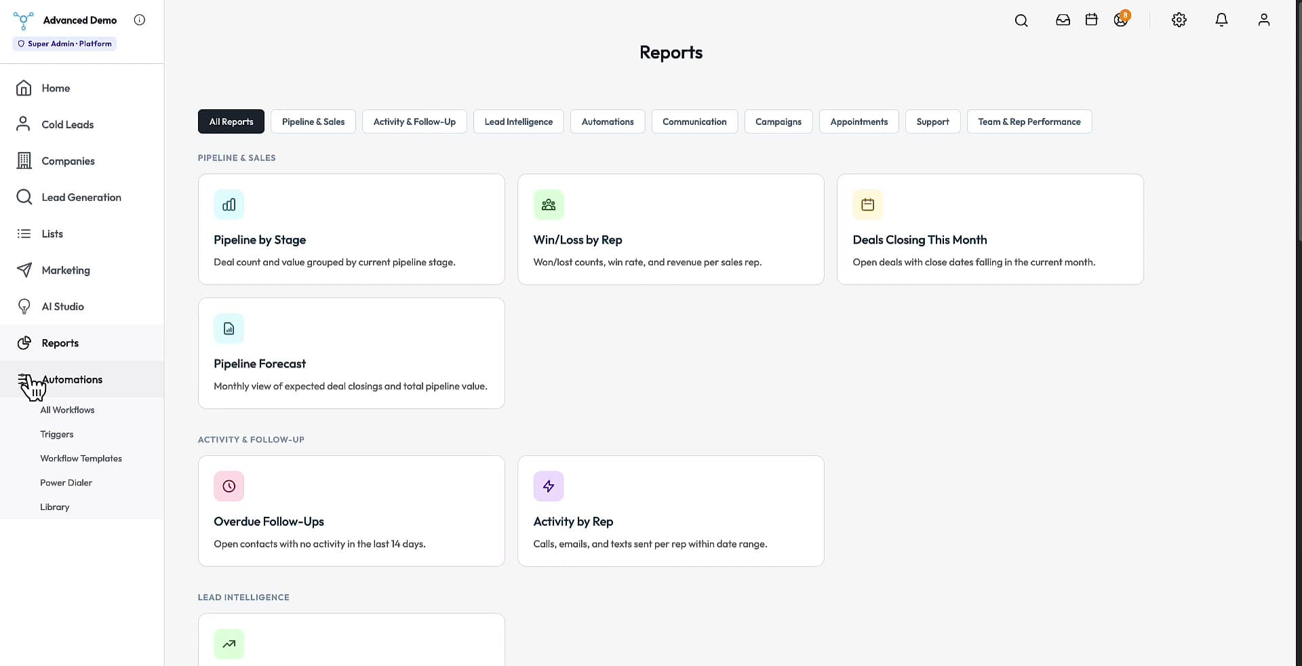Click the green trending arrow icon under Lead Intelligence

coord(229,644)
